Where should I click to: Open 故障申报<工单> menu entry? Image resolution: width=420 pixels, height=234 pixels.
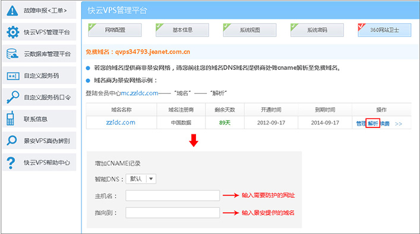click(39, 11)
